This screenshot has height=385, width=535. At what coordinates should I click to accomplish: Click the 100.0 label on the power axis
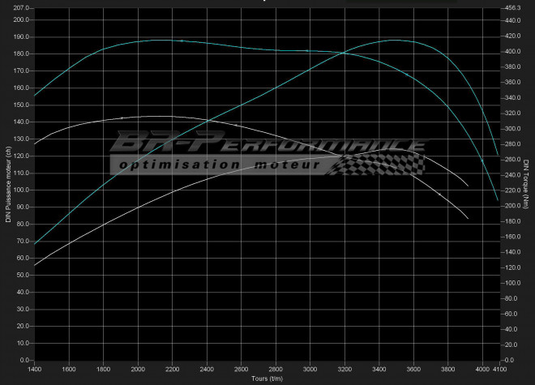point(21,190)
